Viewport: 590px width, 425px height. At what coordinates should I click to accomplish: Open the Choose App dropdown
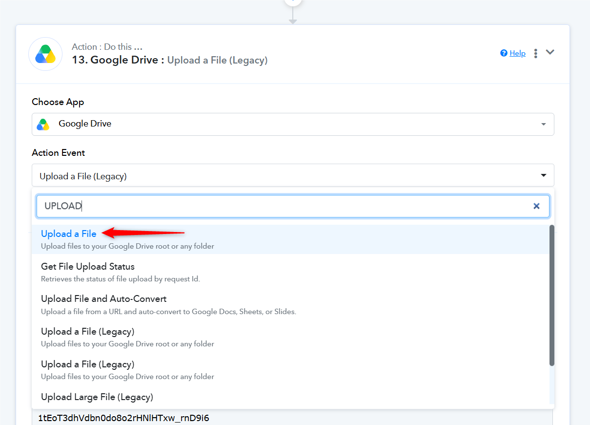tap(293, 124)
